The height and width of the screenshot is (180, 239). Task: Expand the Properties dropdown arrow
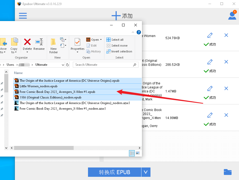tap(77, 52)
